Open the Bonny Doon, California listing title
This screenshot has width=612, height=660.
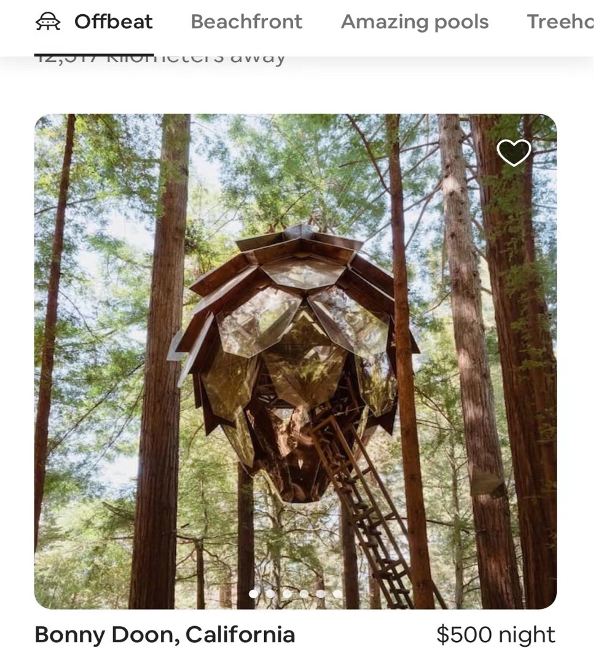click(x=165, y=635)
